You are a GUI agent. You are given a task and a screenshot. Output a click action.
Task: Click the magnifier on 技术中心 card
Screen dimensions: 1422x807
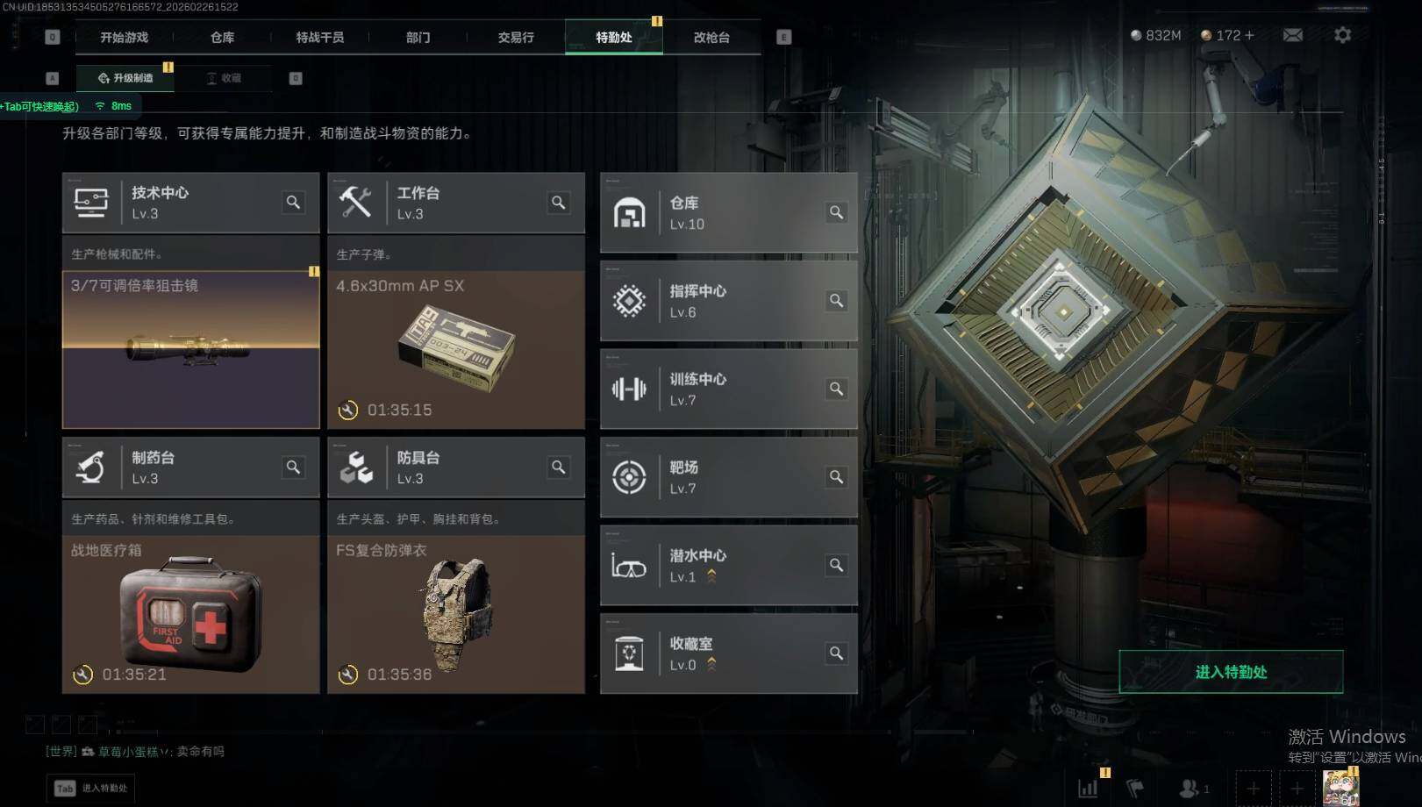[x=293, y=203]
